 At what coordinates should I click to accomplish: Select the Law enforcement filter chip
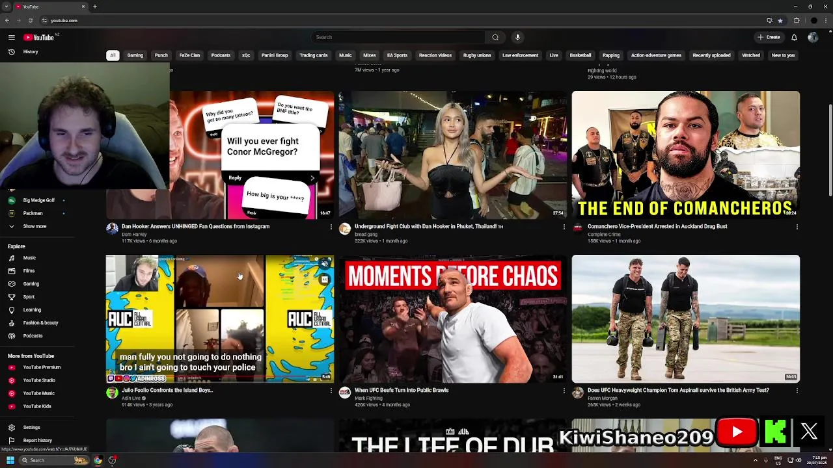[x=520, y=55]
